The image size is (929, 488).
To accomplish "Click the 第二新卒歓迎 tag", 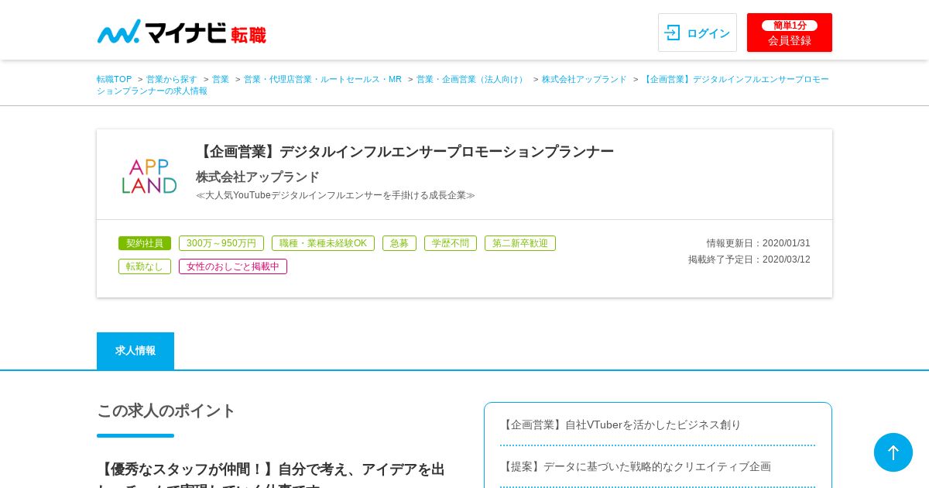I will (x=520, y=243).
